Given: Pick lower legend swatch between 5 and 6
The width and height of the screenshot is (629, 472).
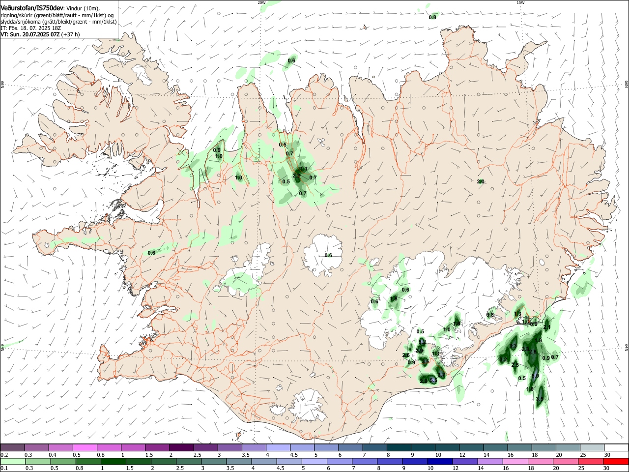Looking at the screenshot, I should [314, 462].
